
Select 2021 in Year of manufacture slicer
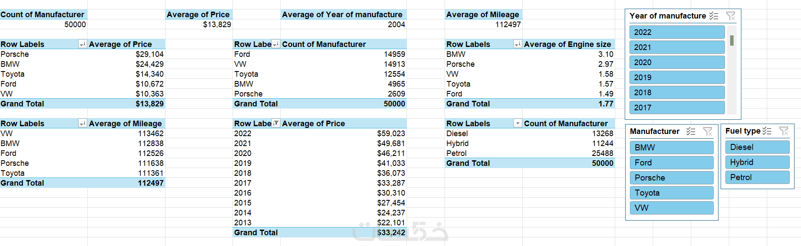pyautogui.click(x=677, y=47)
